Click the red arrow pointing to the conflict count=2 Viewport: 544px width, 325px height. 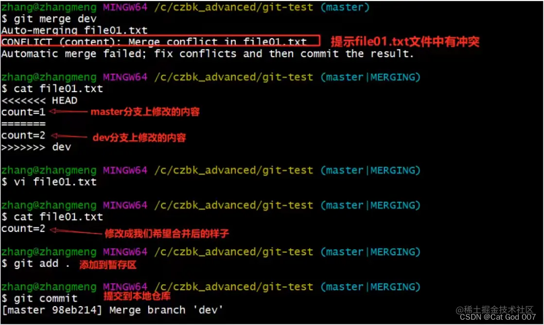click(69, 136)
